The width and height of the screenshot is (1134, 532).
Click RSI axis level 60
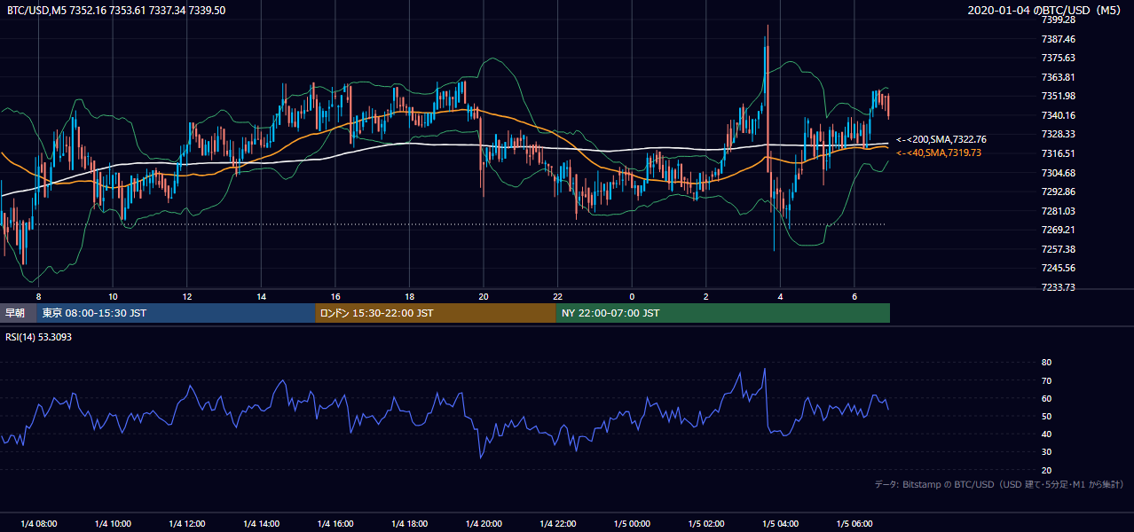coord(1047,398)
